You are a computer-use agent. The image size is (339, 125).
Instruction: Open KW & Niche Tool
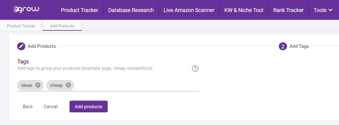(244, 10)
